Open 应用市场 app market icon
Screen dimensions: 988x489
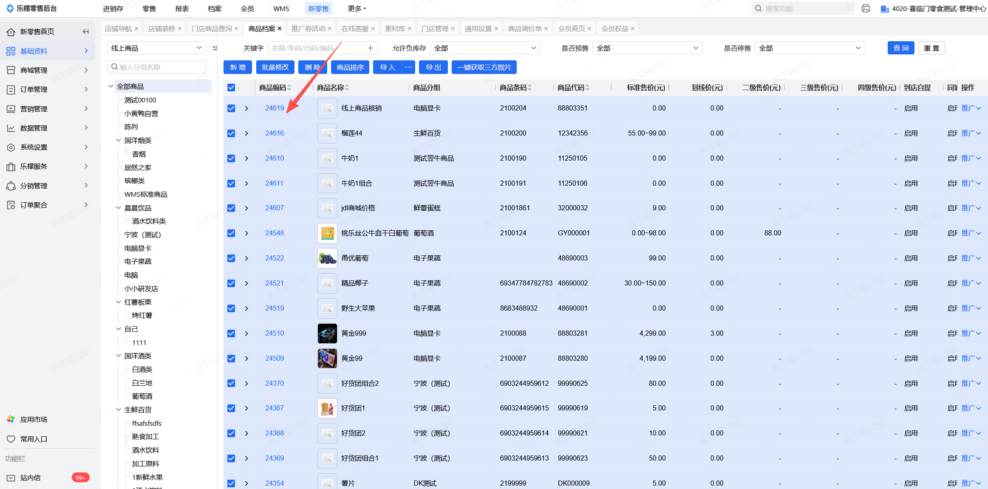coord(11,419)
